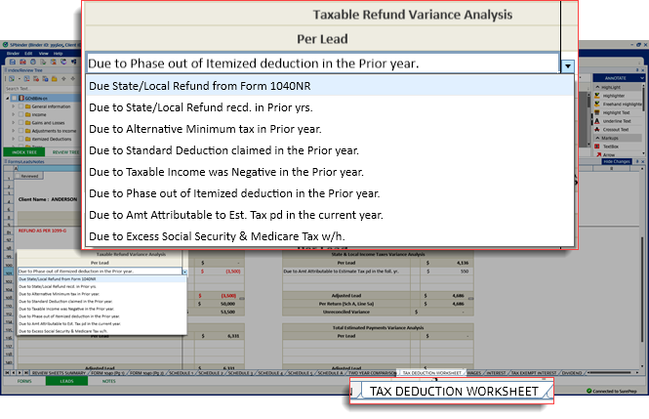Viewport: 649px width, 419px height.
Task: Select the Arrow markup tool
Action: (x=608, y=154)
